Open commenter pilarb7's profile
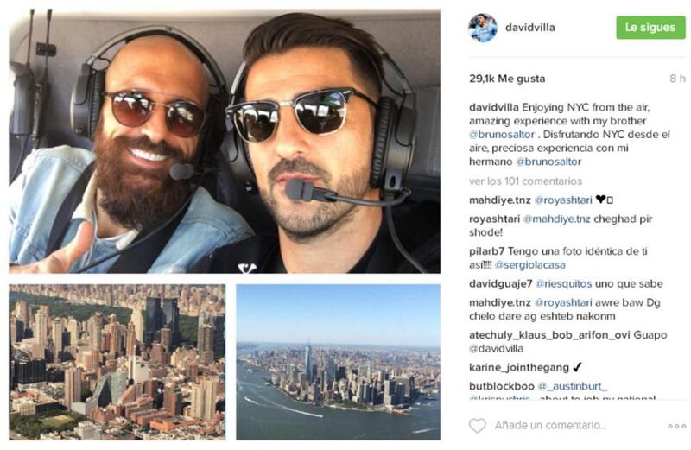691x450 pixels. coord(486,251)
